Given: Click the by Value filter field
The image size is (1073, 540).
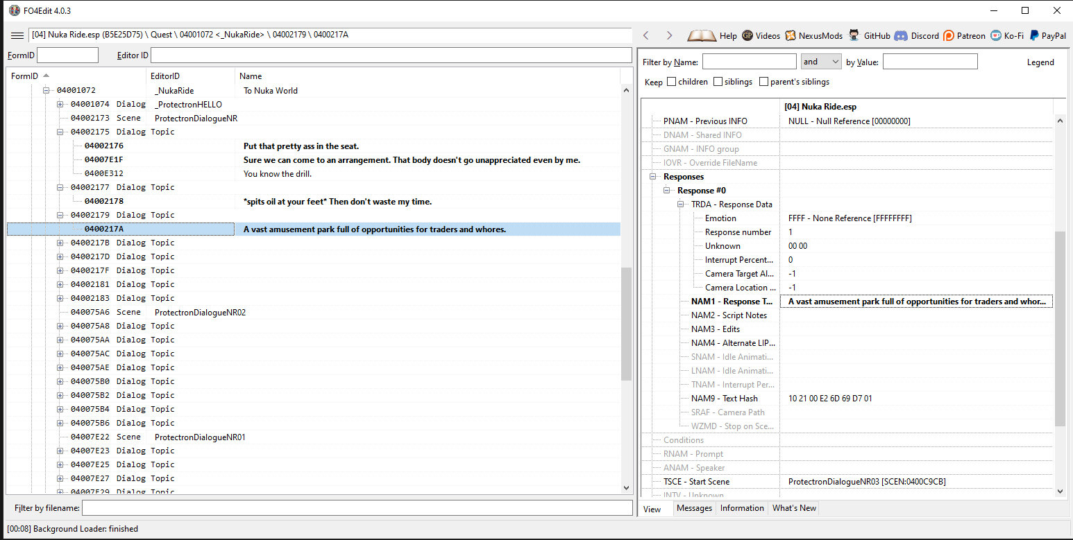Looking at the screenshot, I should [x=930, y=62].
